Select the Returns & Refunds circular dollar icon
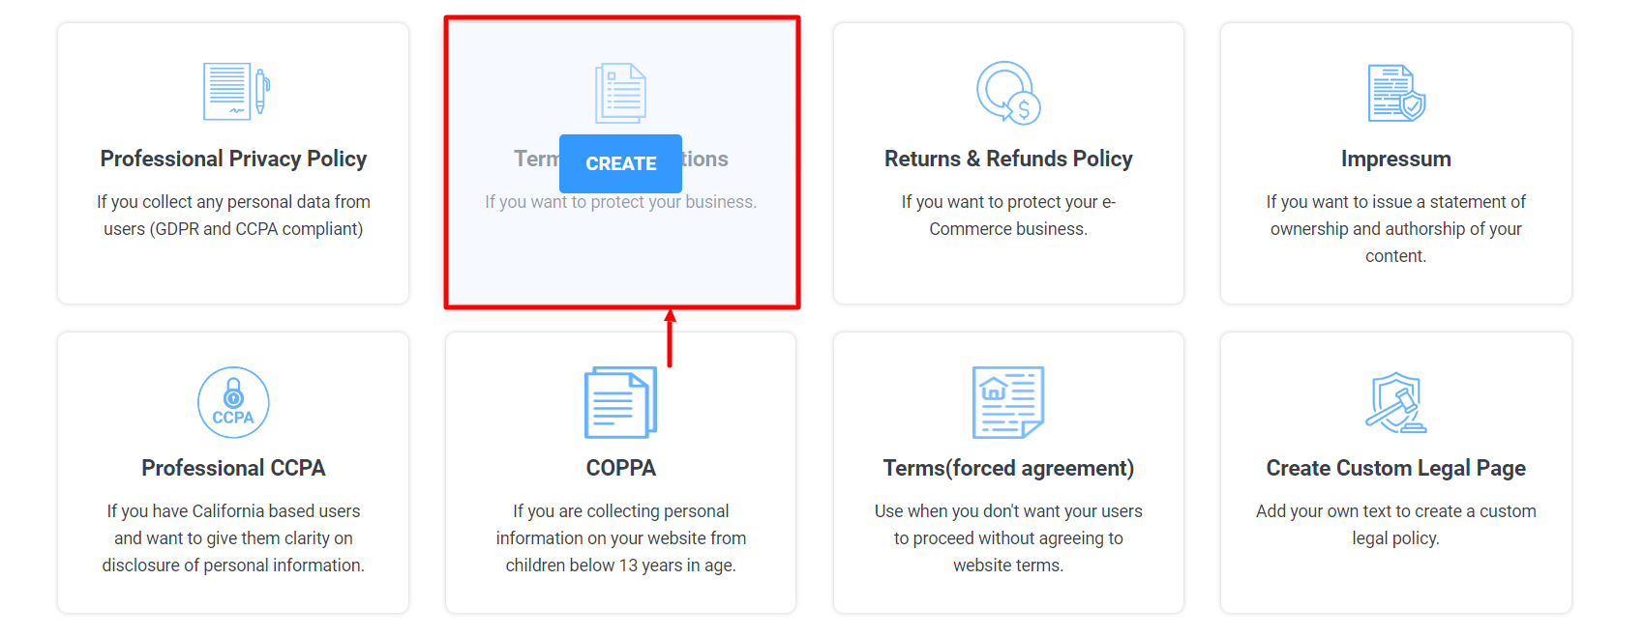 pos(1007,92)
